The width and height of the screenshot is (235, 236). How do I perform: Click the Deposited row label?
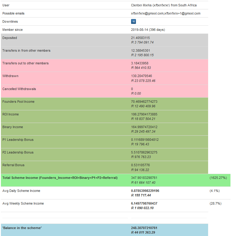click(x=10, y=38)
